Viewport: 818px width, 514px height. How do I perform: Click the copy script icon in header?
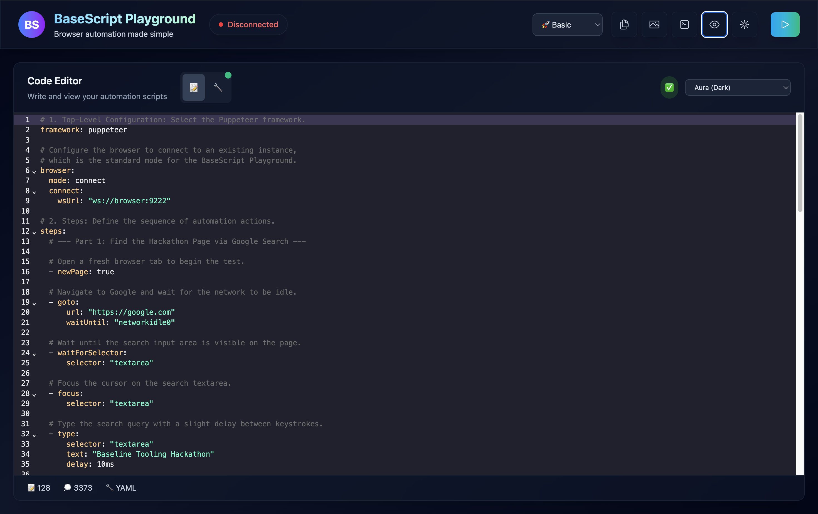(624, 25)
